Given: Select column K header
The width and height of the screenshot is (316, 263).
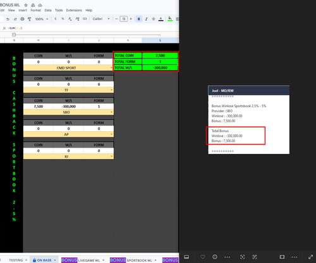Looking at the screenshot, I should (128, 40).
